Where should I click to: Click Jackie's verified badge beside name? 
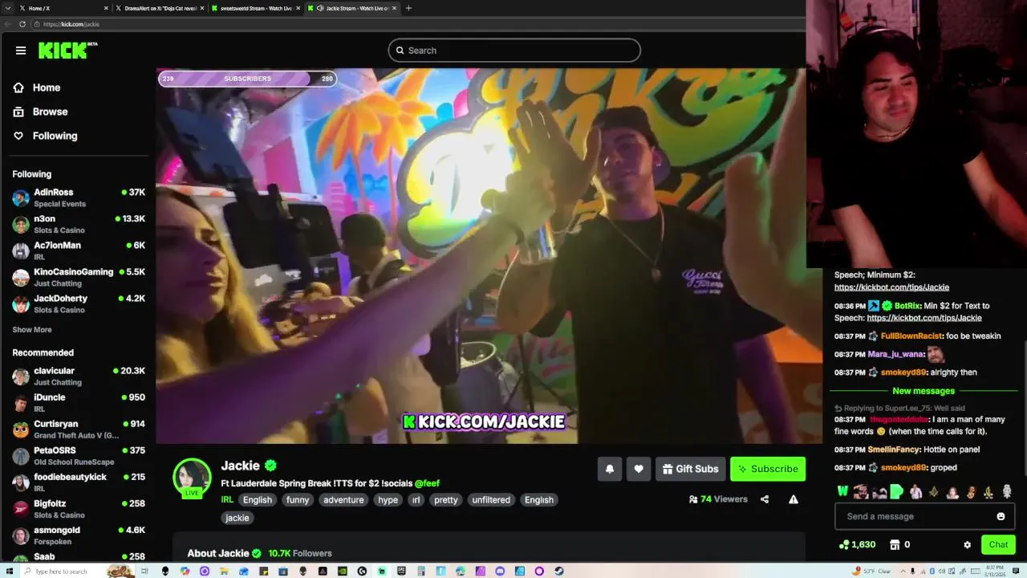tap(271, 466)
